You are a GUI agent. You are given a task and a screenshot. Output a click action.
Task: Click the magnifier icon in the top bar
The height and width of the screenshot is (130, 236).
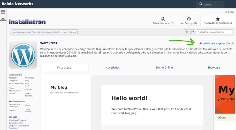coord(201,4)
